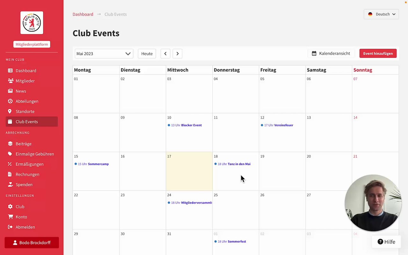Click the Abteilungen soccer ball icon

10,101
